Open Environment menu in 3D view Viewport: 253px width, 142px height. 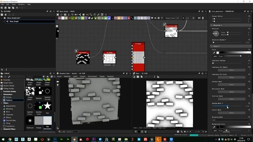click(92, 77)
